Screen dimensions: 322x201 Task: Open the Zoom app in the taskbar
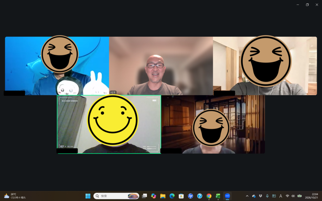click(x=227, y=196)
